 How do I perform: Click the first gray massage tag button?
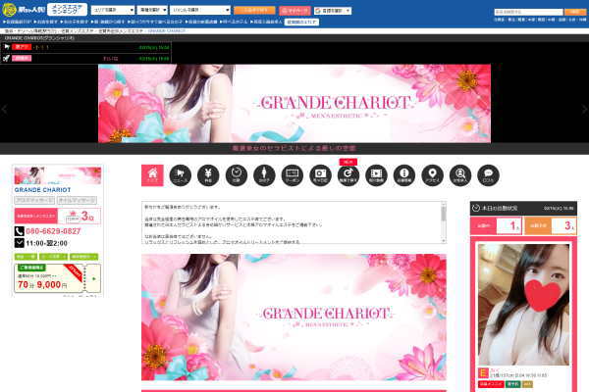pyautogui.click(x=34, y=200)
